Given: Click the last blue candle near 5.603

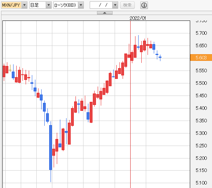Looking at the screenshot, I should [160, 57].
